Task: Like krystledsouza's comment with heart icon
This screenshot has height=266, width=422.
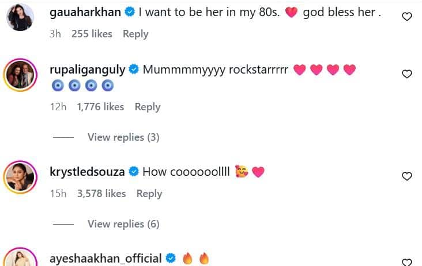Action: tap(406, 176)
